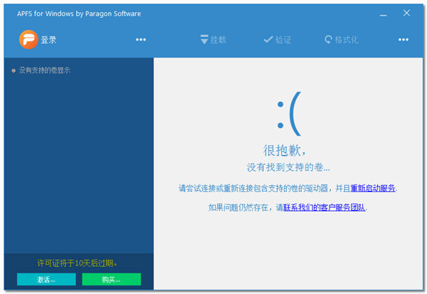Close the APFS for Windows window
The width and height of the screenshot is (427, 294).
[x=406, y=13]
